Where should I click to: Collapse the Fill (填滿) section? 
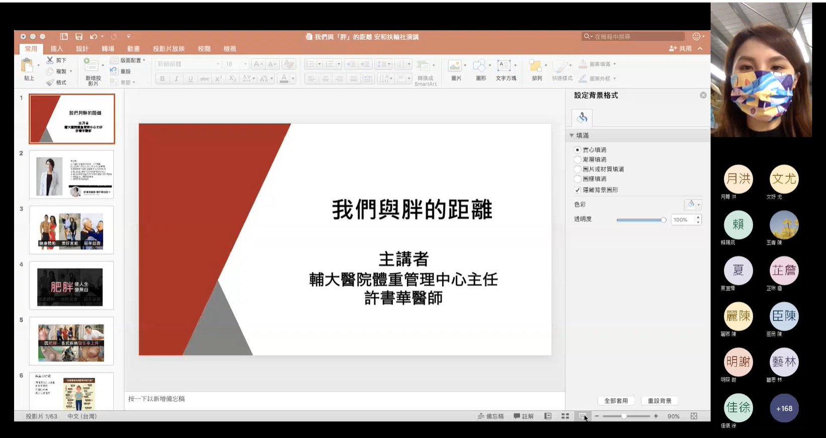pyautogui.click(x=571, y=136)
